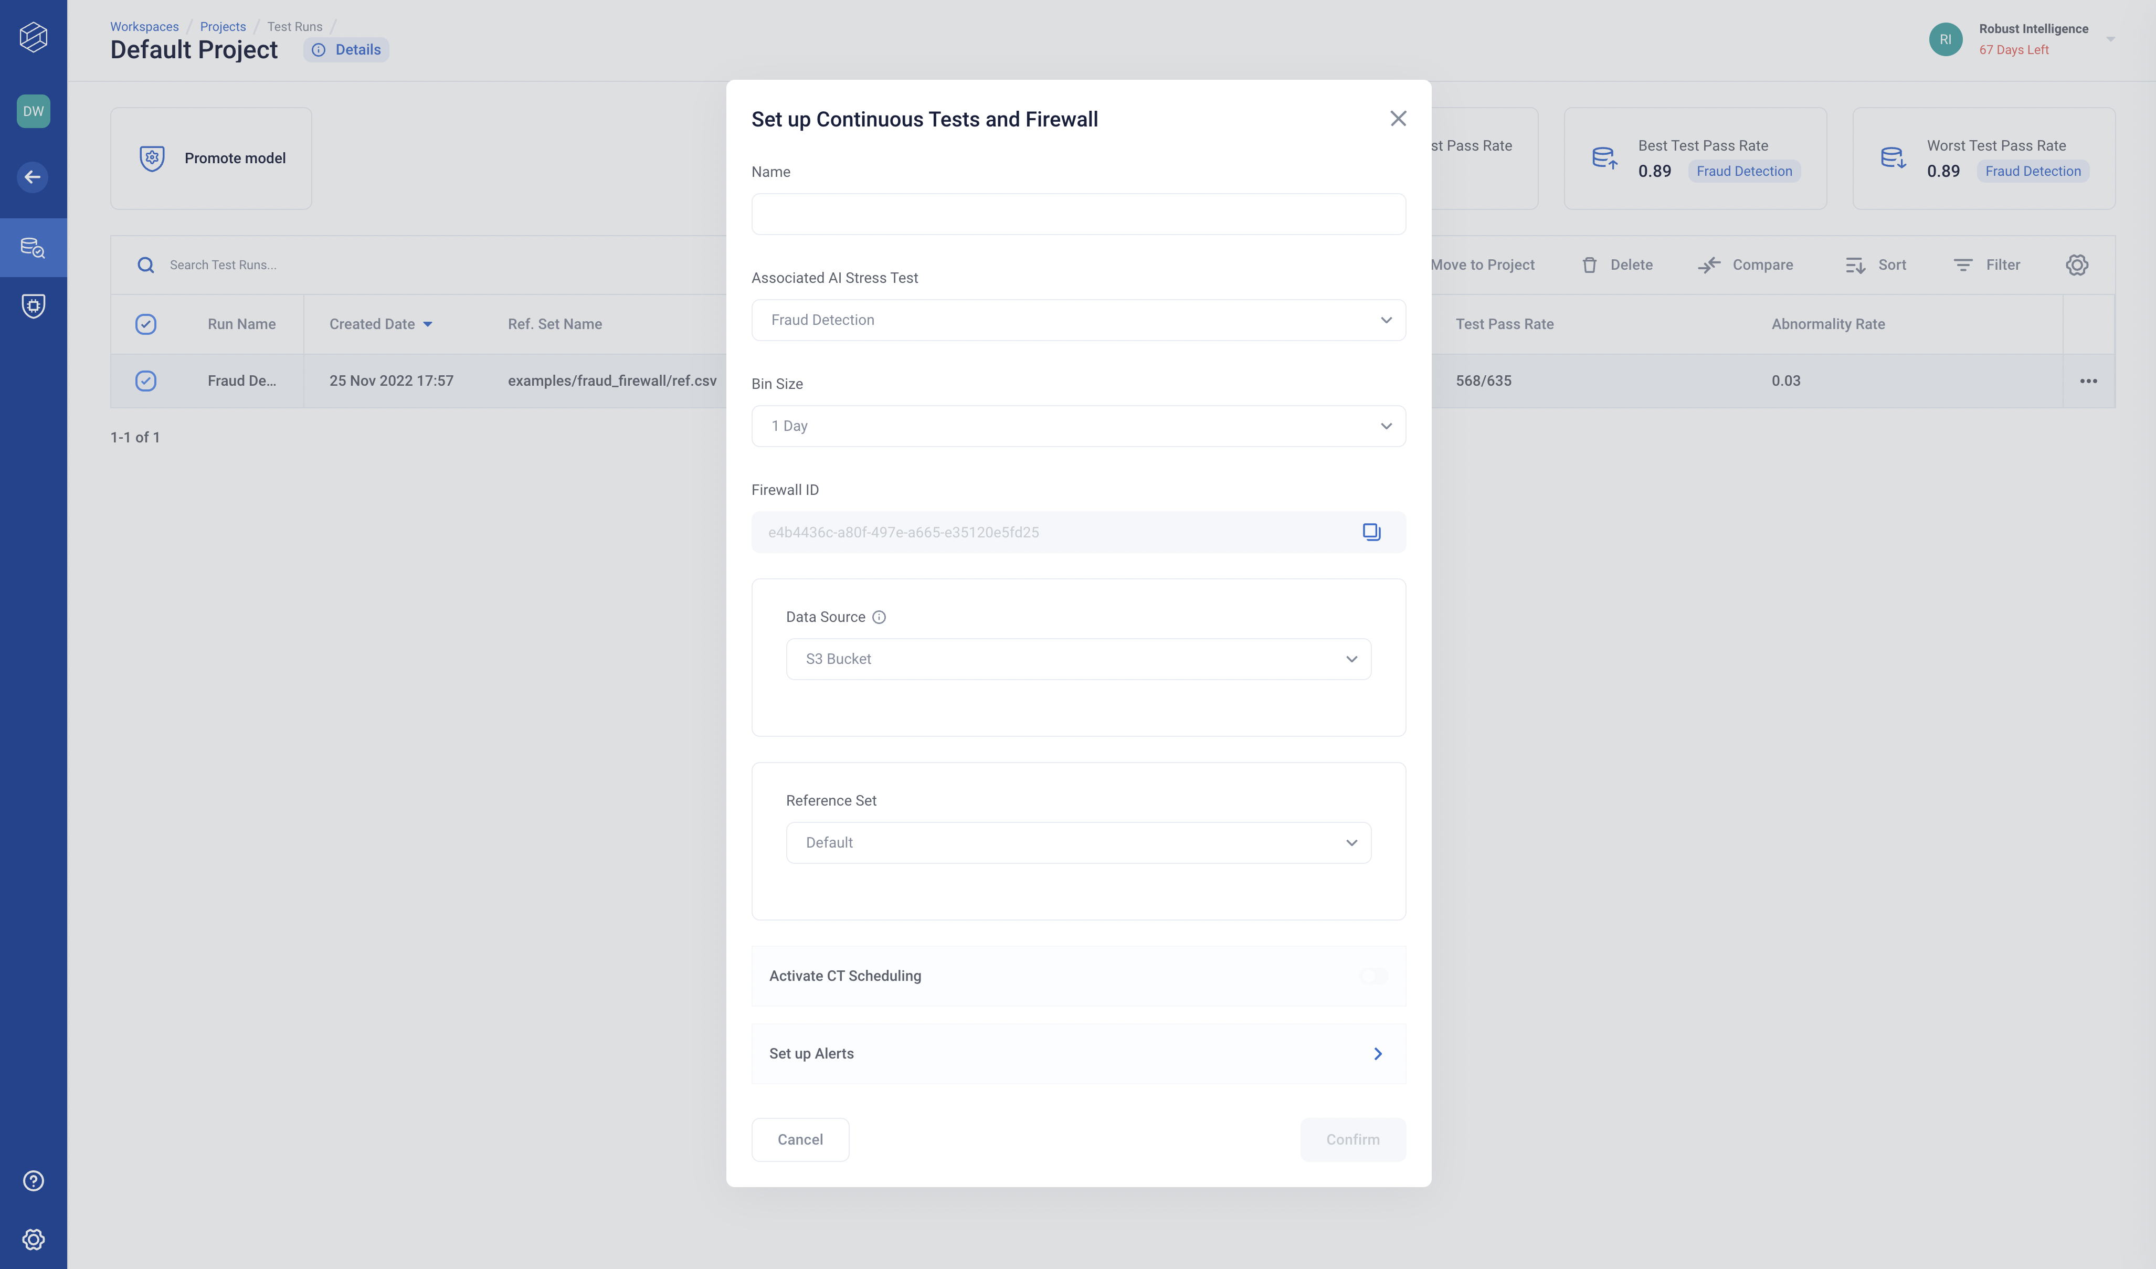Image resolution: width=2156 pixels, height=1269 pixels.
Task: Click the back arrow in sidebar
Action: point(34,177)
